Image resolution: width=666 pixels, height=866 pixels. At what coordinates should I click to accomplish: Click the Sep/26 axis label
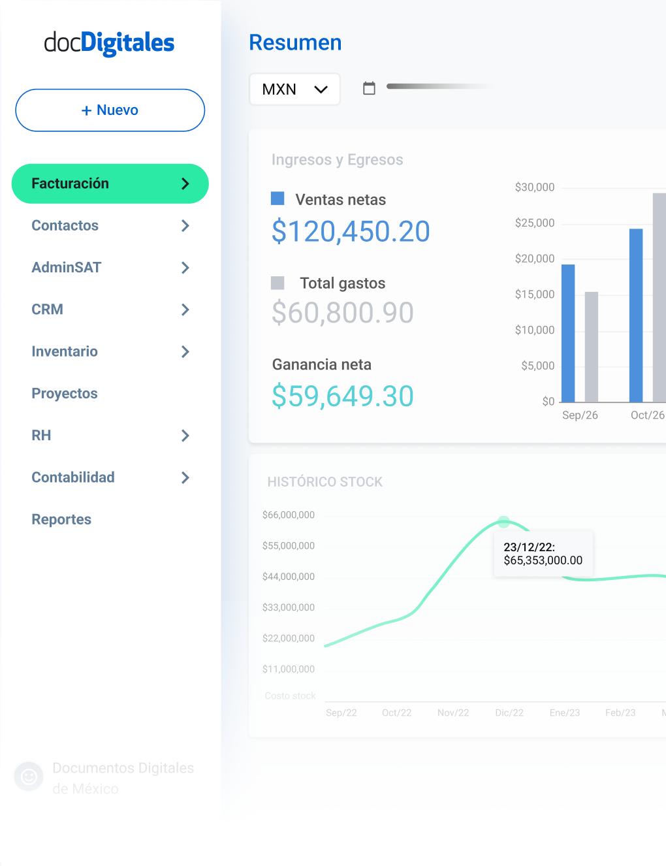coord(580,415)
